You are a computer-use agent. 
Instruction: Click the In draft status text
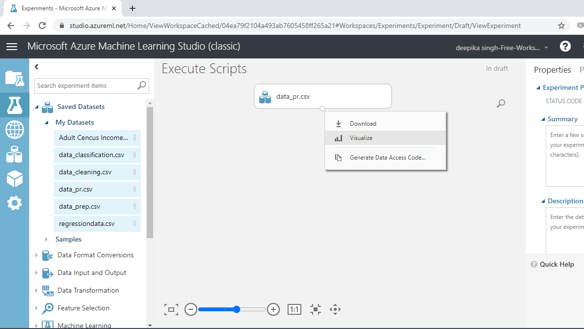497,69
